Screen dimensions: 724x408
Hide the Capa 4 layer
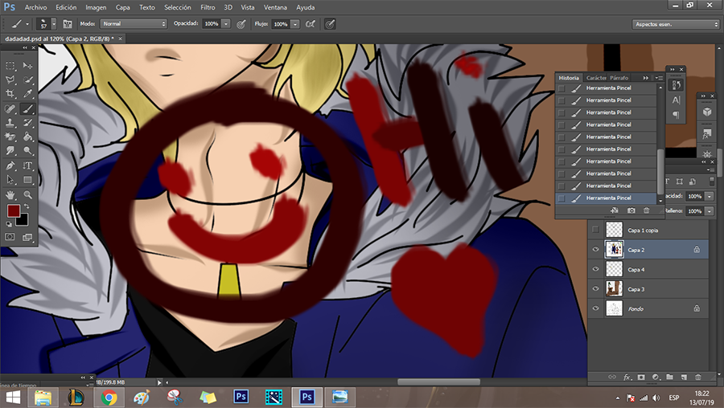595,269
